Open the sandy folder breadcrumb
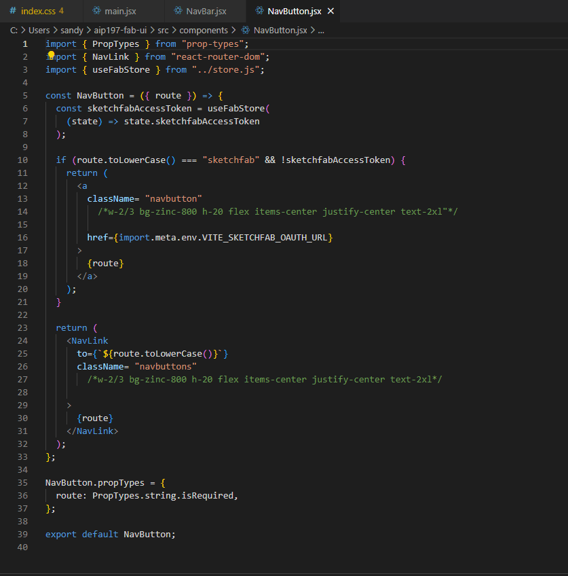This screenshot has width=568, height=576. tap(73, 30)
